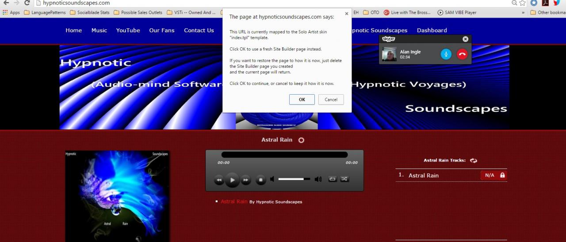
Task: Click OK in the page dialog
Action: pos(302,100)
